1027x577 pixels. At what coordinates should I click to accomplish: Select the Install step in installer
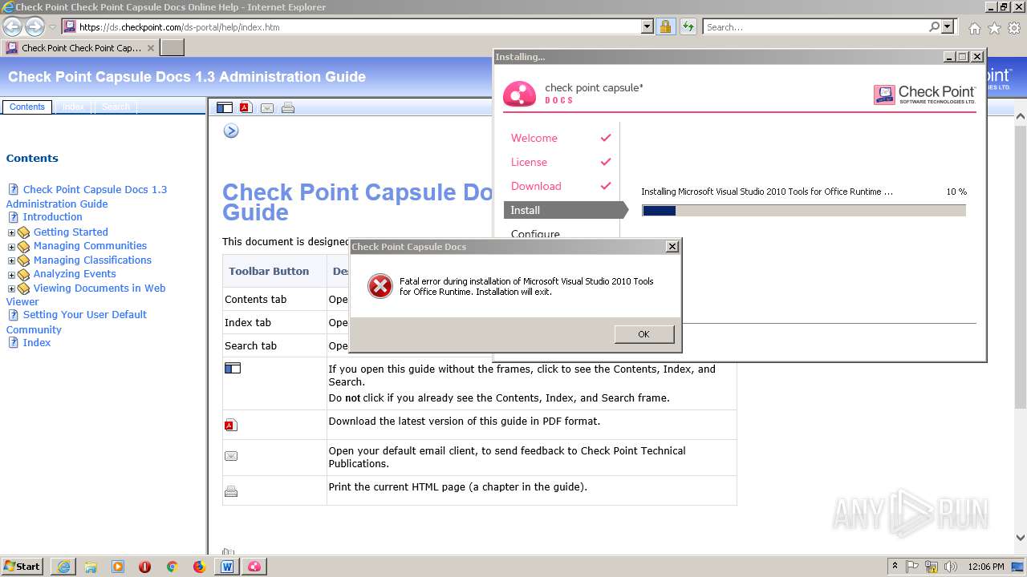point(565,210)
